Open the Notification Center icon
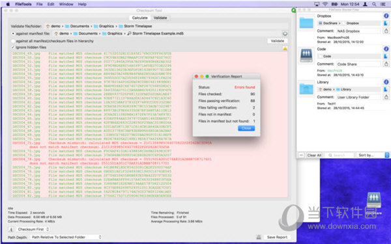391x244 pixels. coord(383,4)
